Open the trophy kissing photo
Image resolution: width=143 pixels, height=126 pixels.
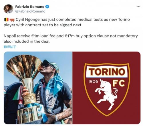point(38,88)
